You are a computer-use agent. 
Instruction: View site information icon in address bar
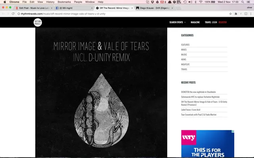pyautogui.click(x=19, y=14)
